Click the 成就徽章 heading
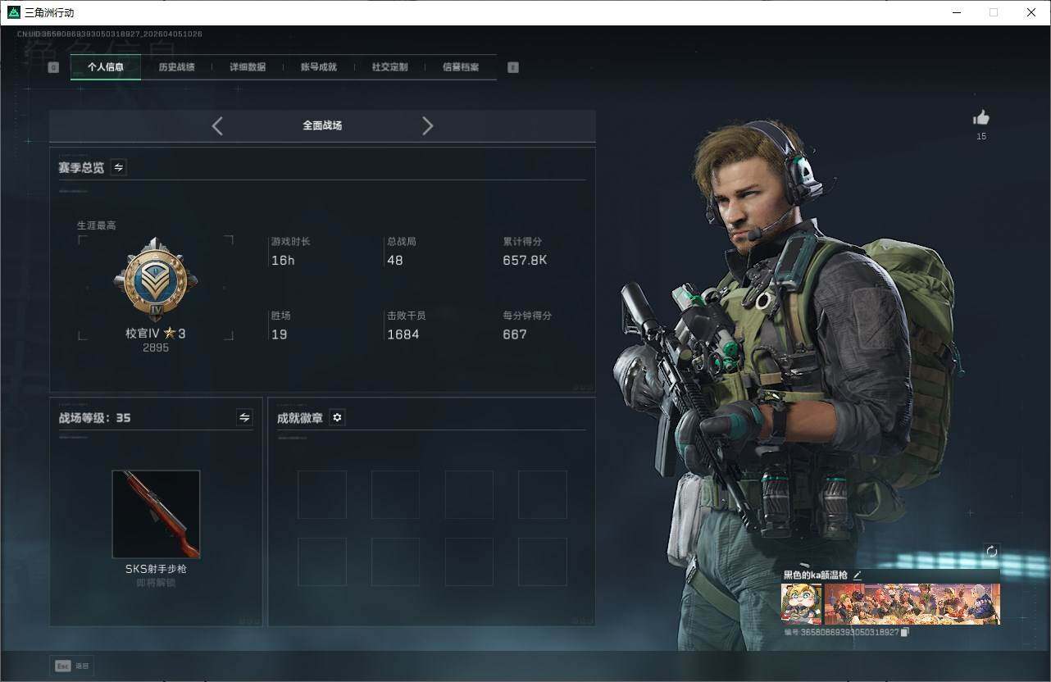This screenshot has height=682, width=1051. (x=300, y=417)
